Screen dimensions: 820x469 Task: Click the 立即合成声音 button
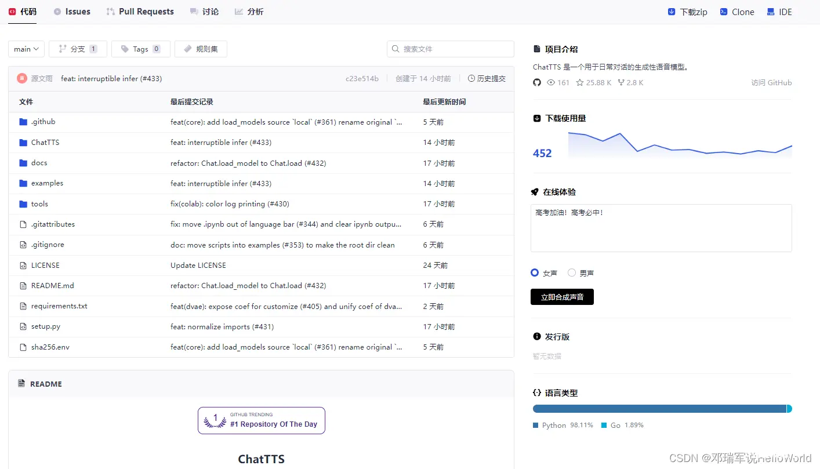562,297
